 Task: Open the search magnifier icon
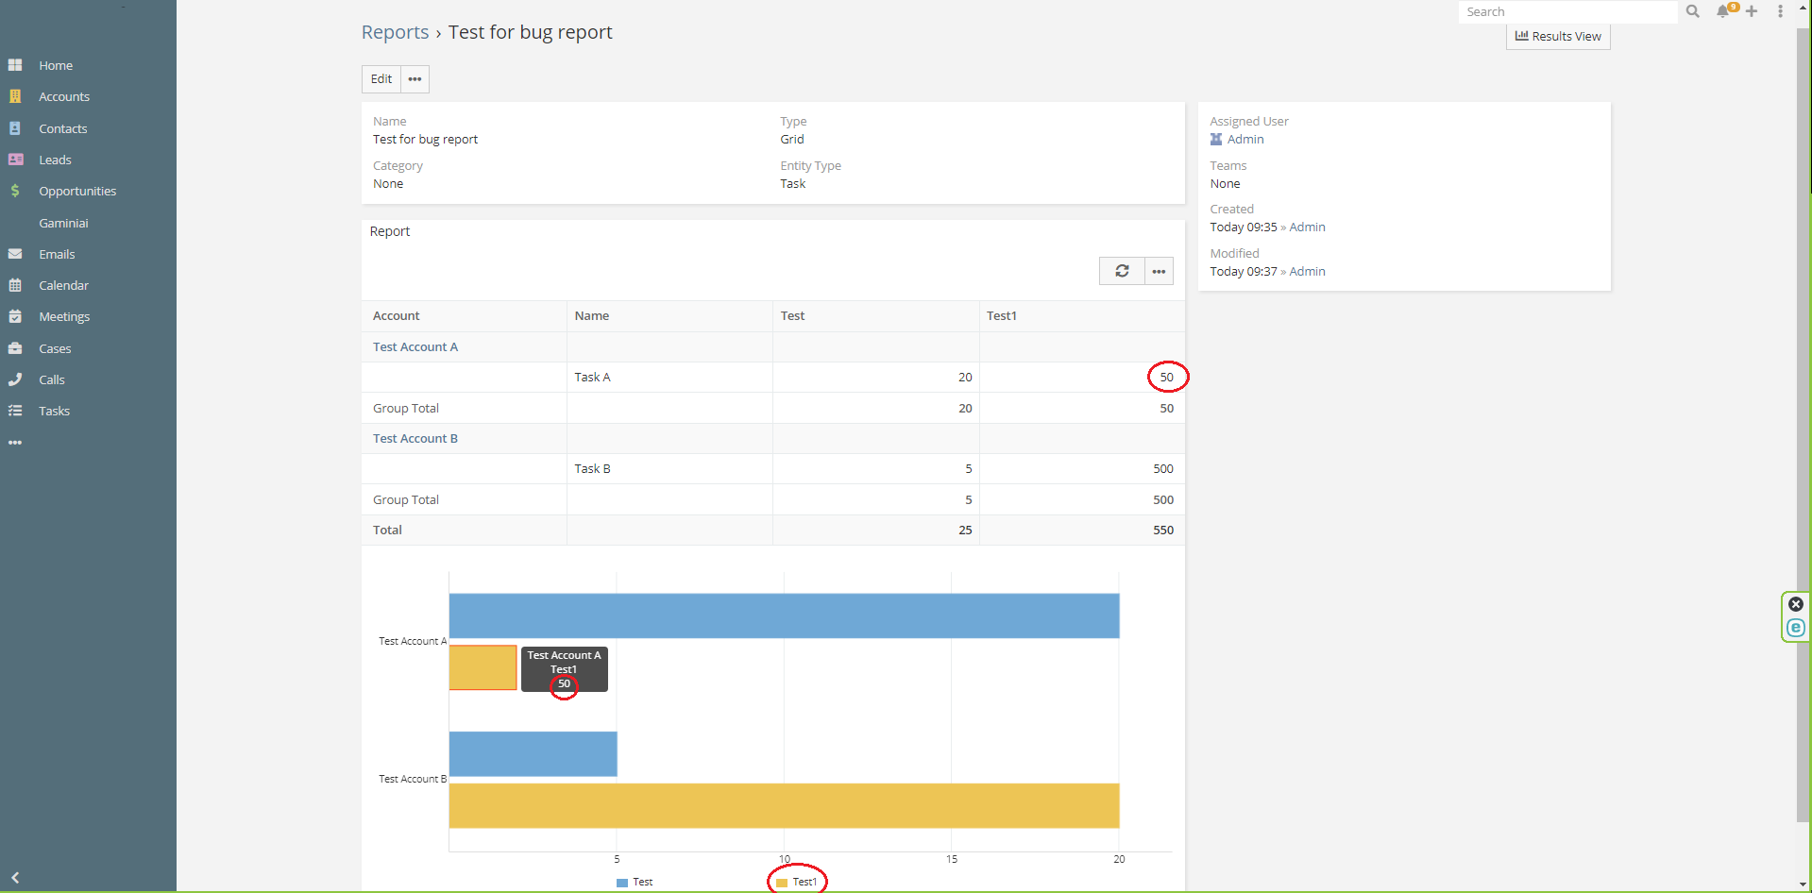(1693, 11)
